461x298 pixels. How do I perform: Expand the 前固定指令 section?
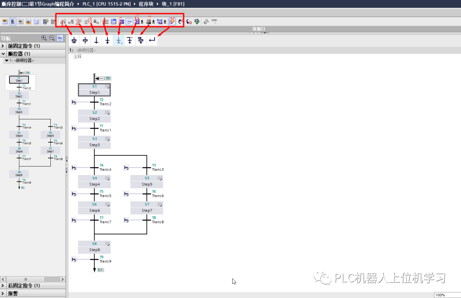pyautogui.click(x=3, y=45)
